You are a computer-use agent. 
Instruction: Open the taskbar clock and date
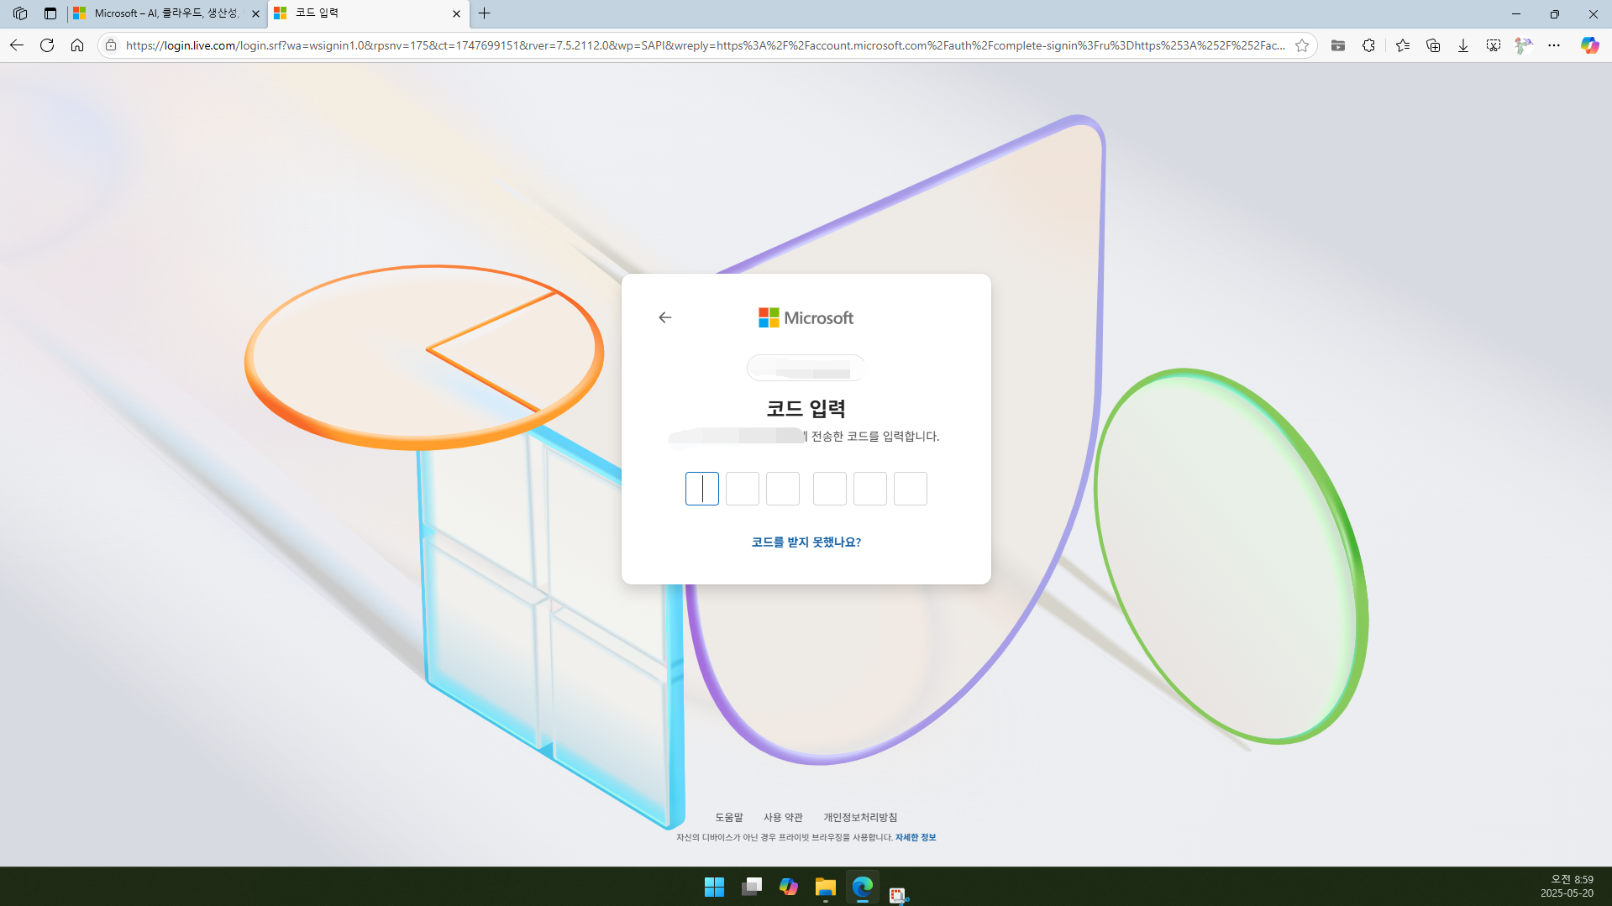[x=1567, y=887]
